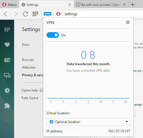Open VPN settings gear icon
This screenshot has height=138, width=143.
128,22
